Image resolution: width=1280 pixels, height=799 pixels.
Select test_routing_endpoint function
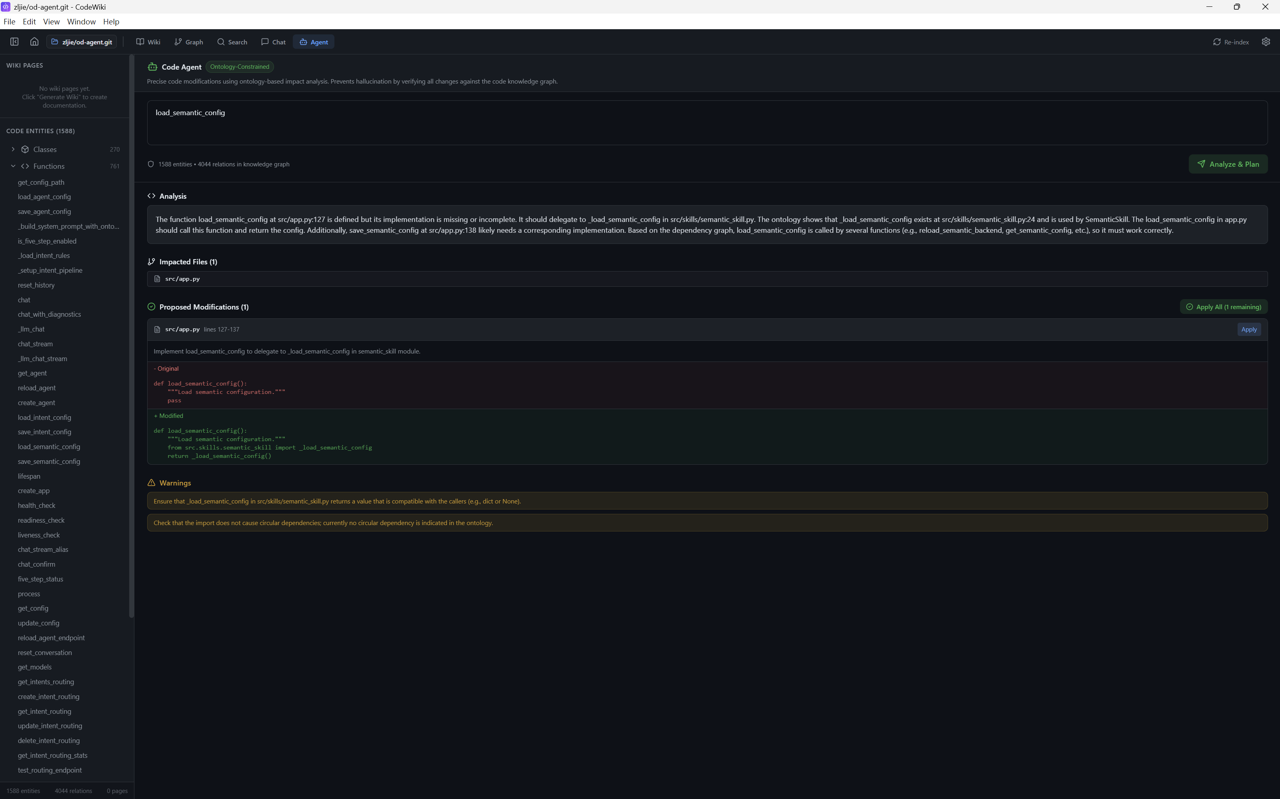(50, 771)
